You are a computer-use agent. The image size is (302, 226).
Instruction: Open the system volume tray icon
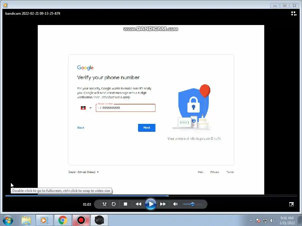[x=272, y=220]
